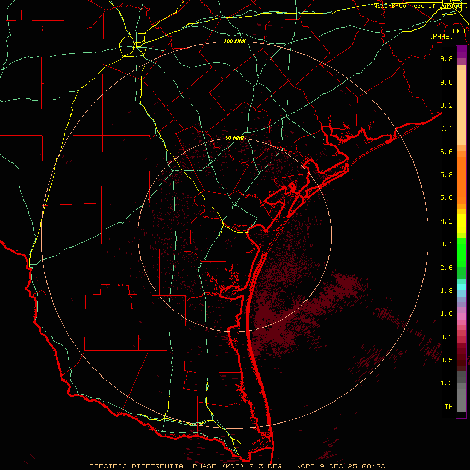Click the 00:38 timestamp in the caption
Viewport: 470px width, 470px height.
click(x=373, y=466)
